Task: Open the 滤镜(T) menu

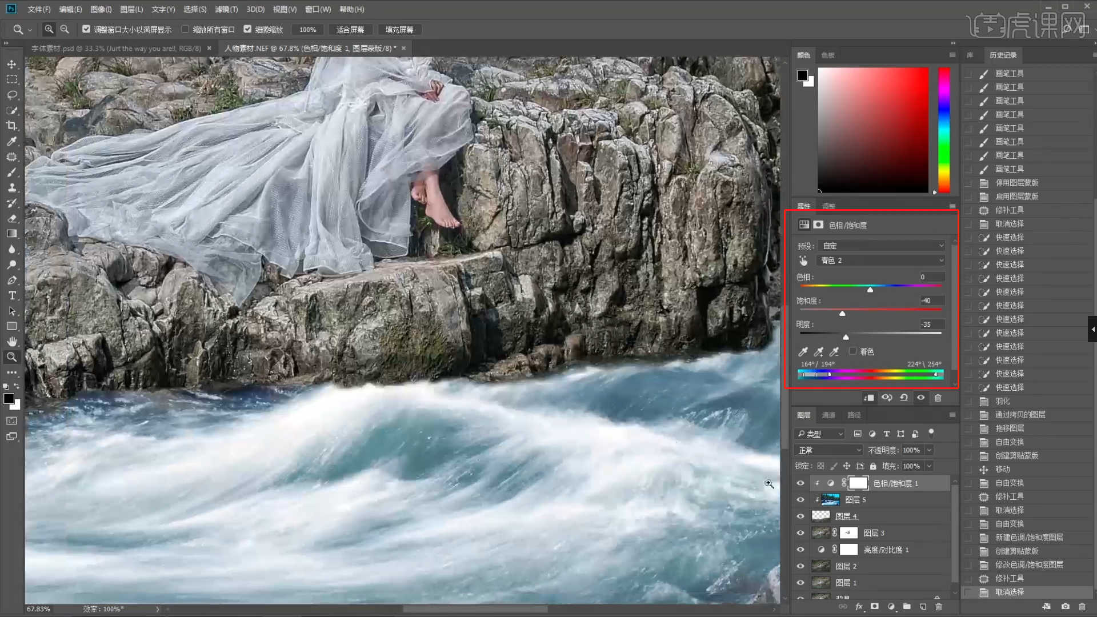Action: click(226, 9)
